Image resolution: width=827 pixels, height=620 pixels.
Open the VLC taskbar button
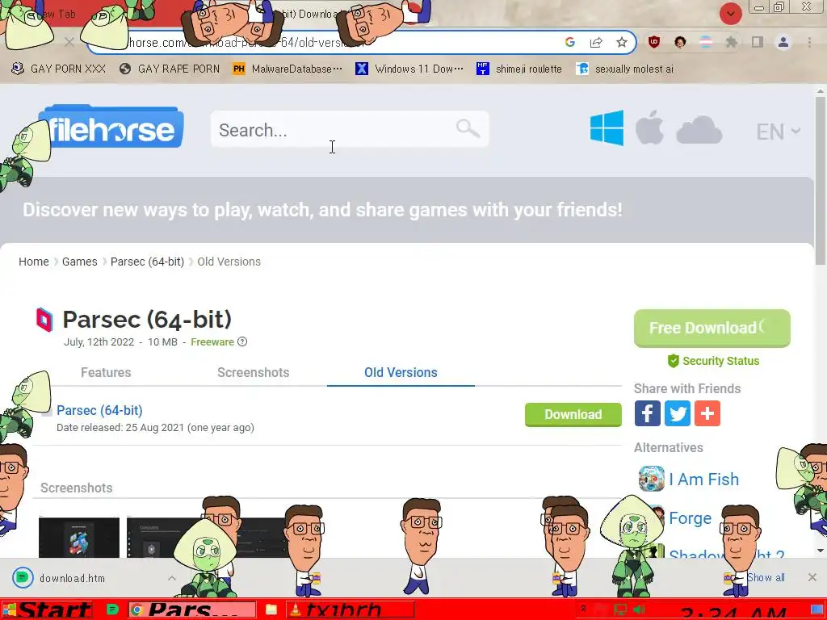(x=351, y=610)
